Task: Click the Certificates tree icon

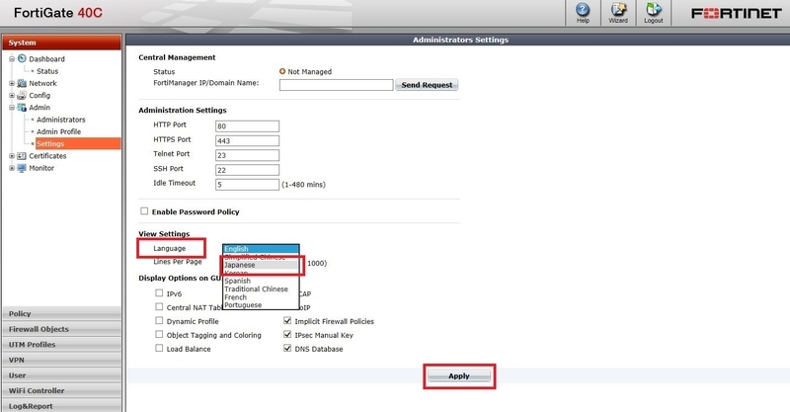Action: (22, 156)
